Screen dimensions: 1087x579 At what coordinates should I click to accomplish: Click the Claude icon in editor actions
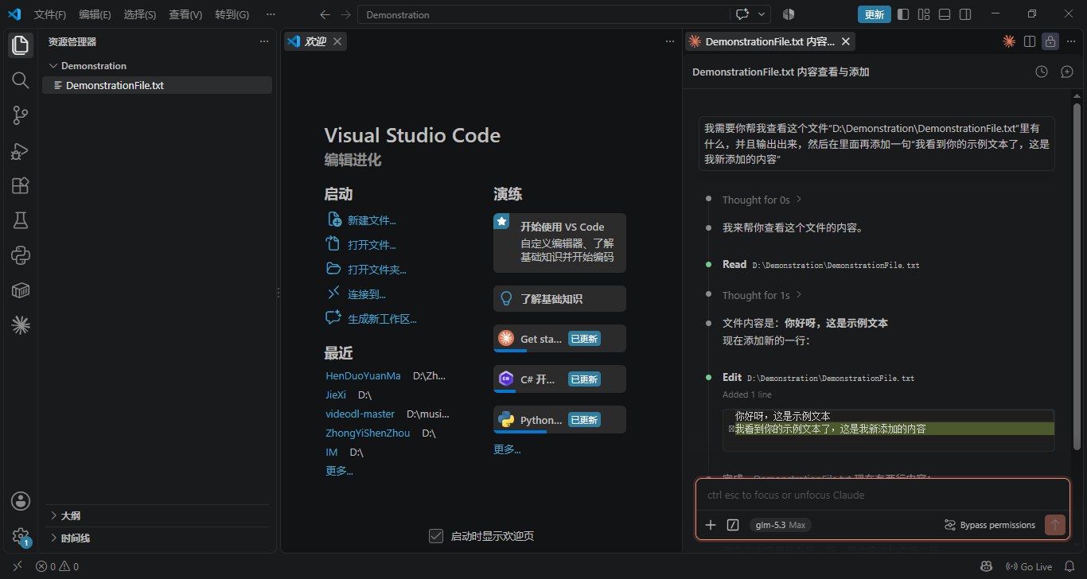tap(1009, 41)
